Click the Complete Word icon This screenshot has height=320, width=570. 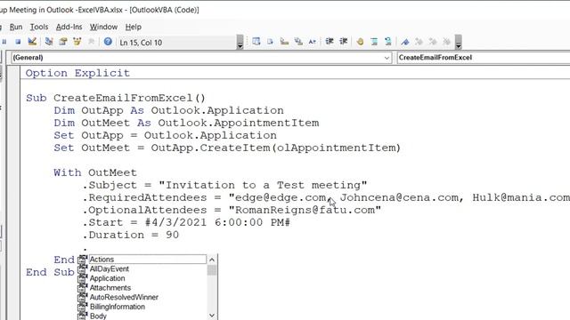(x=313, y=42)
